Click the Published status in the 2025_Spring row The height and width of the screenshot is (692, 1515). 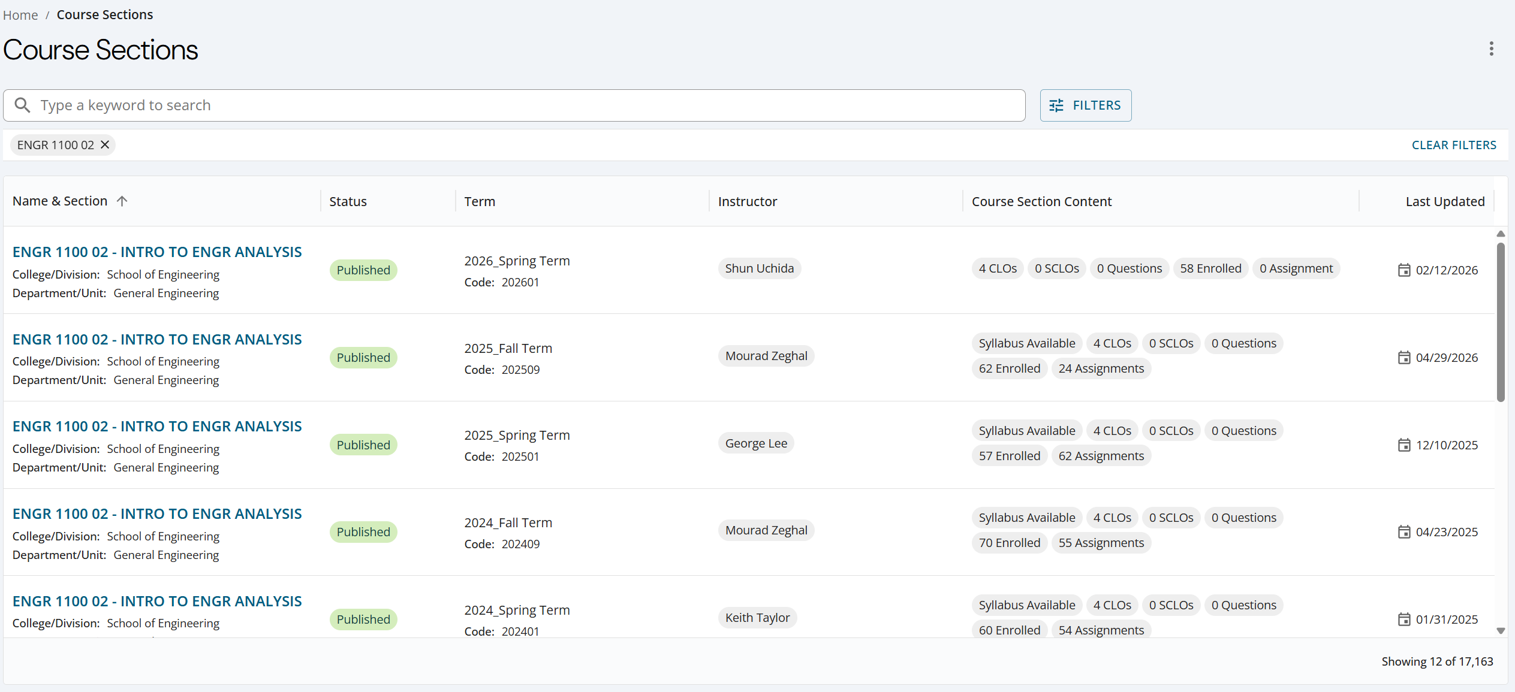pos(363,445)
